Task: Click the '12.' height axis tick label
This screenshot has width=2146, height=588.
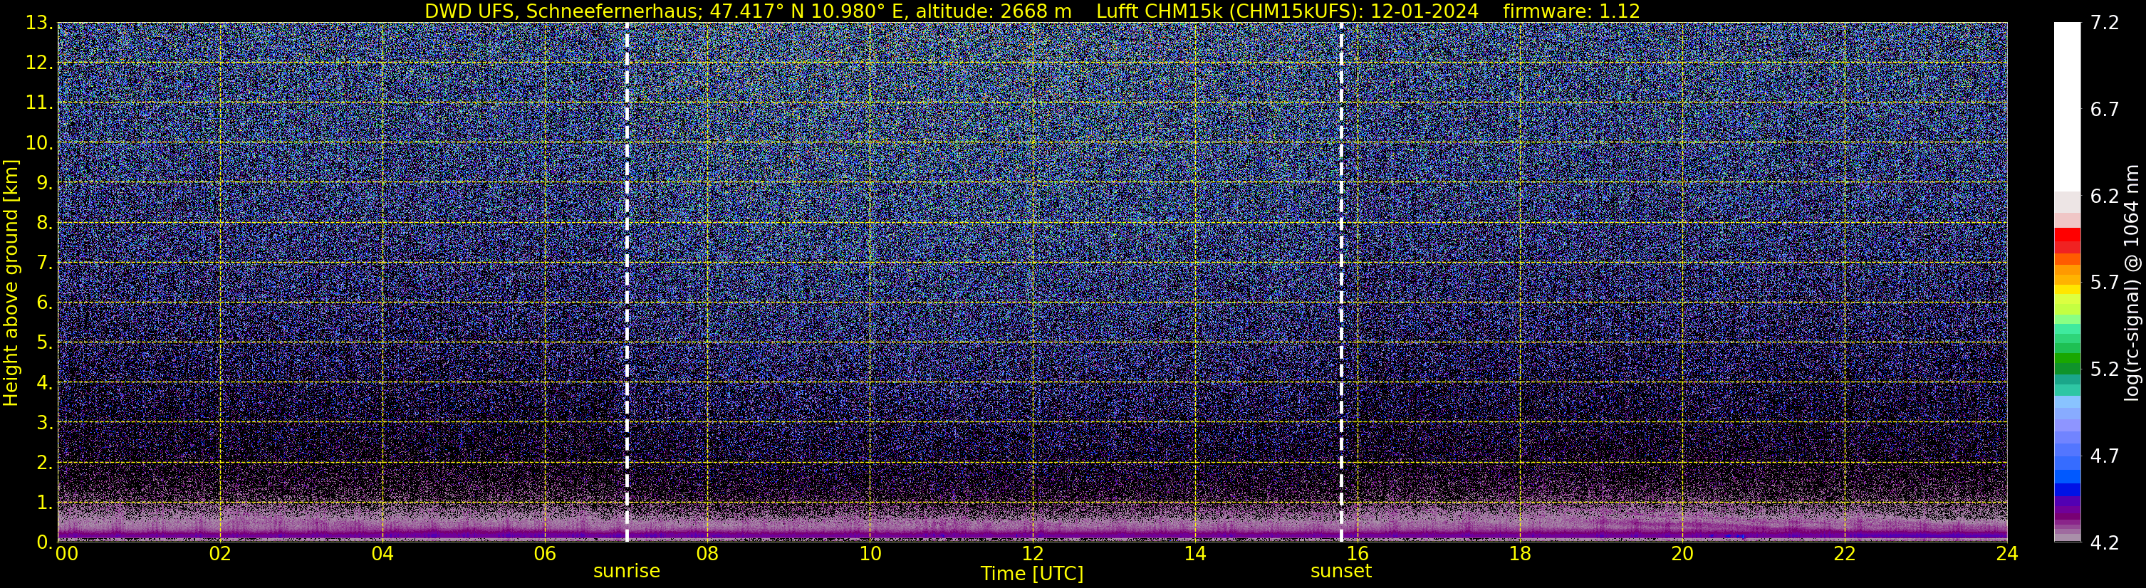Action: point(39,63)
